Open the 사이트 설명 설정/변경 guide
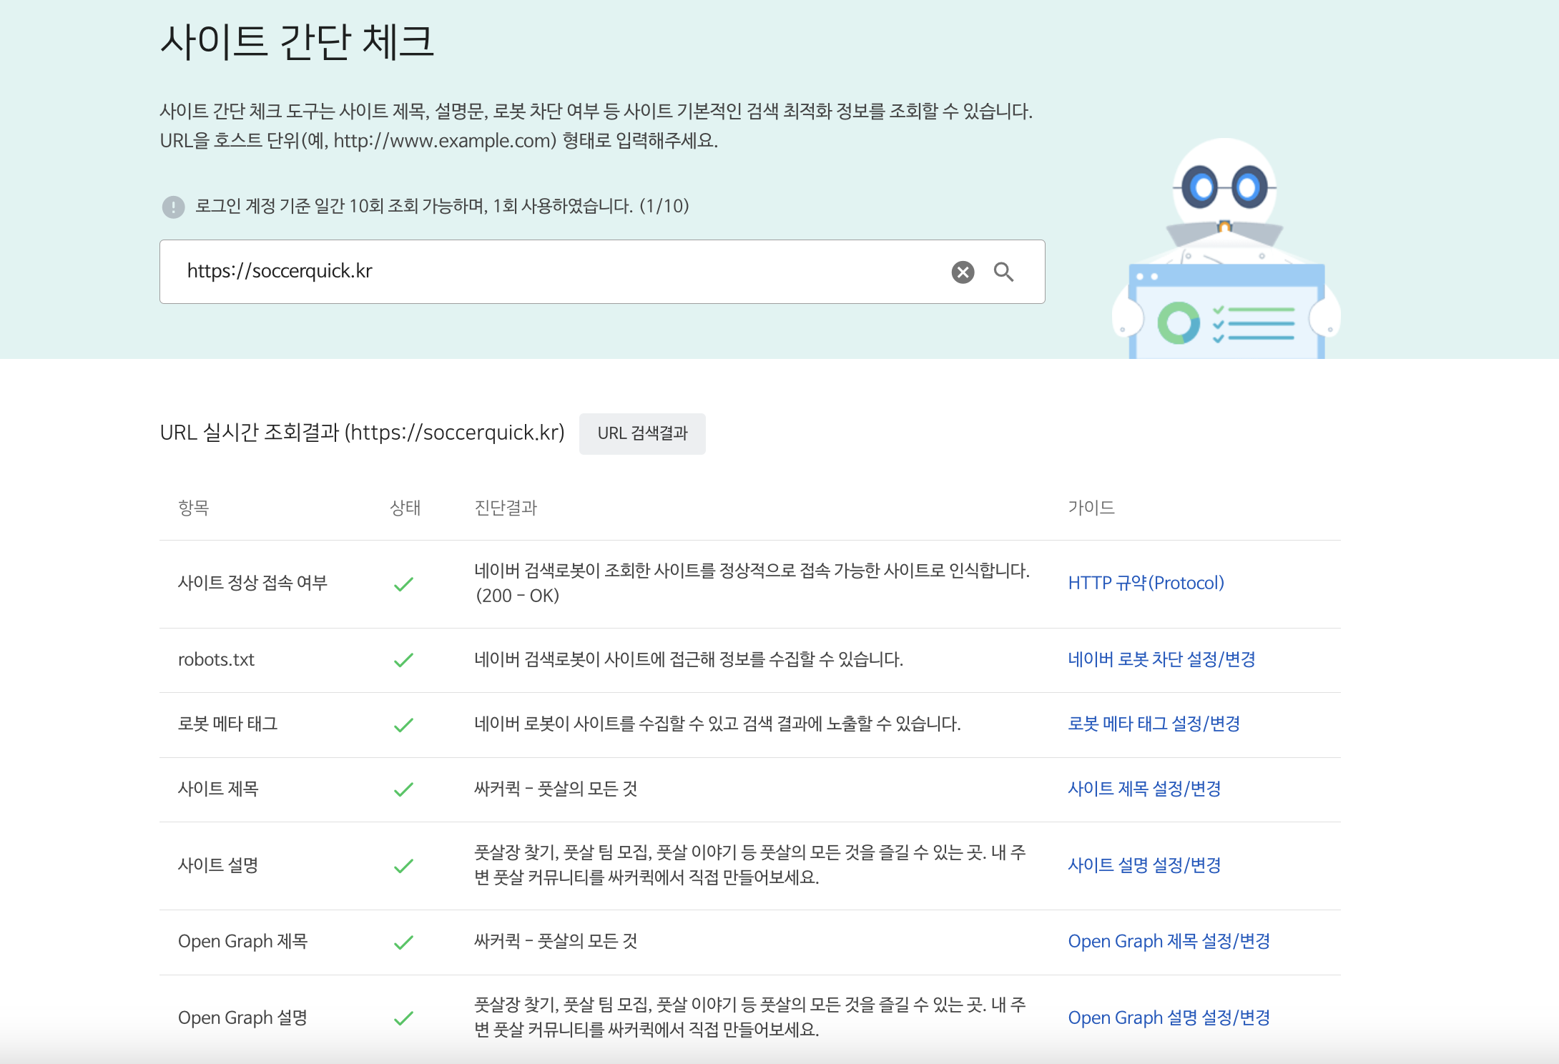 tap(1142, 865)
